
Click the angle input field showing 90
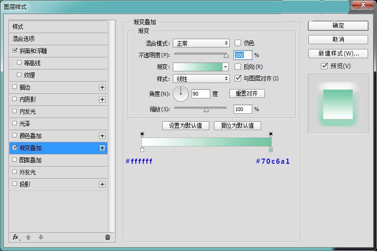200,94
